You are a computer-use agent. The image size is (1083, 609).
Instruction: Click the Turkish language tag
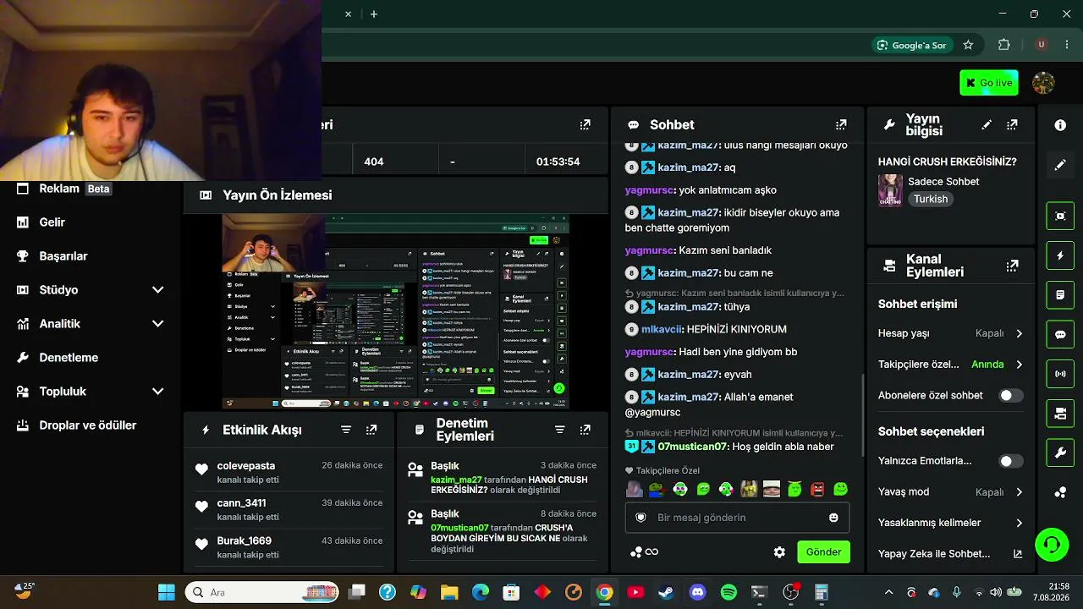(x=931, y=200)
